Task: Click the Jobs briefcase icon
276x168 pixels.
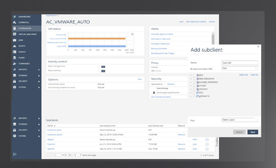Action: 15,40
